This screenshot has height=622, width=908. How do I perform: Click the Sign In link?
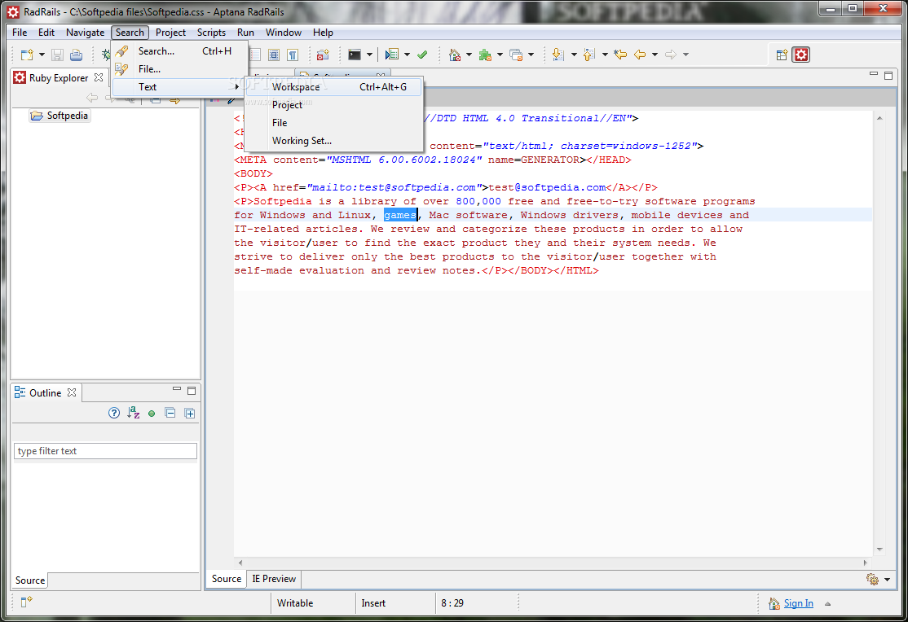pos(799,603)
